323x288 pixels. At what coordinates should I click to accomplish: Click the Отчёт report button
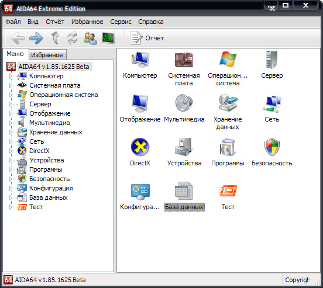147,38
